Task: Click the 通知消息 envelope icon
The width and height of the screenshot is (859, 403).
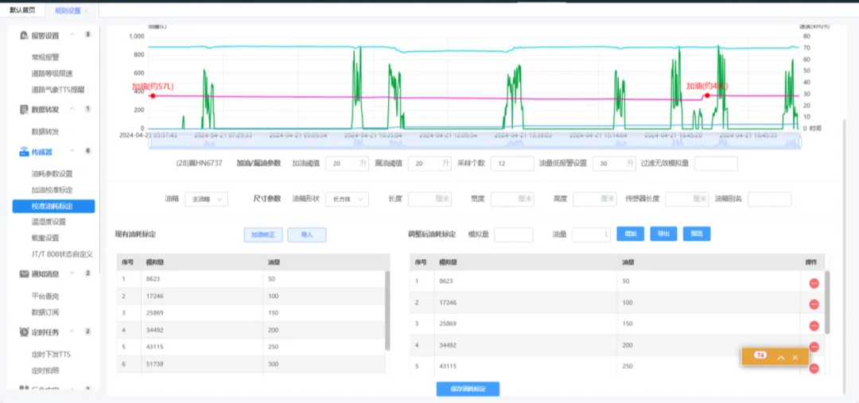Action: (24, 273)
